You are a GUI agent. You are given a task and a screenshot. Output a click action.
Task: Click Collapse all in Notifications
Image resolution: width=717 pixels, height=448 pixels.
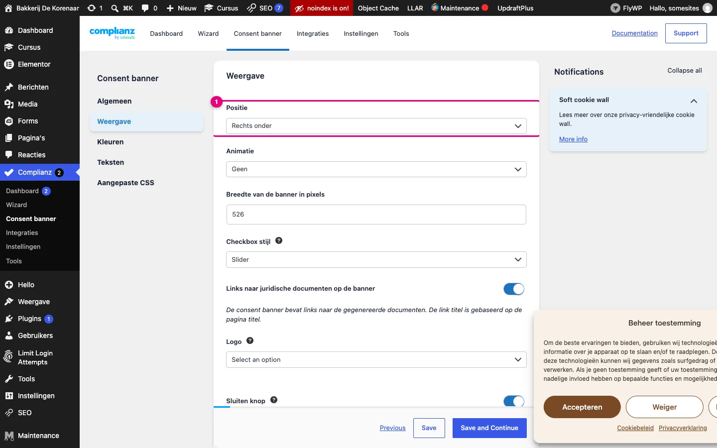click(685, 71)
